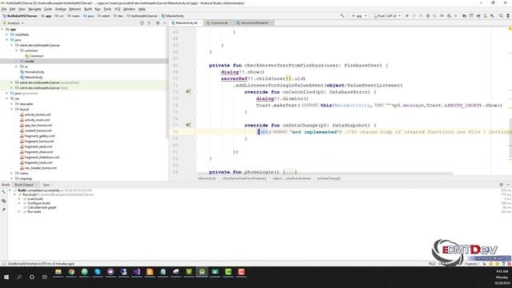The image size is (512, 288).
Task: Click the collapse all icon in project panel
Action: (x=150, y=23)
